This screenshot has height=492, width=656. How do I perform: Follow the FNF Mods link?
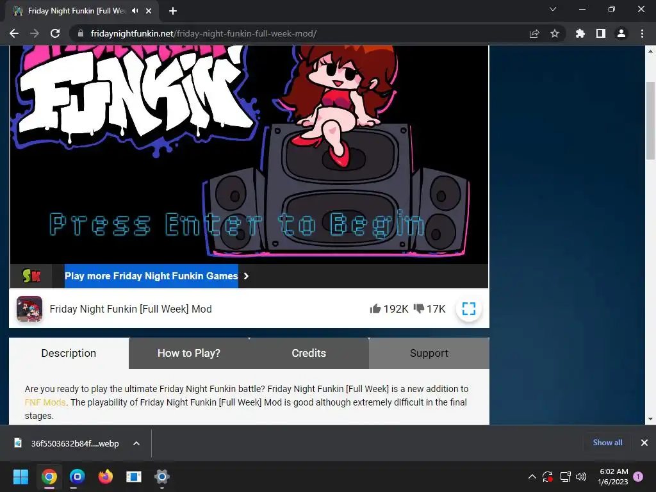45,402
